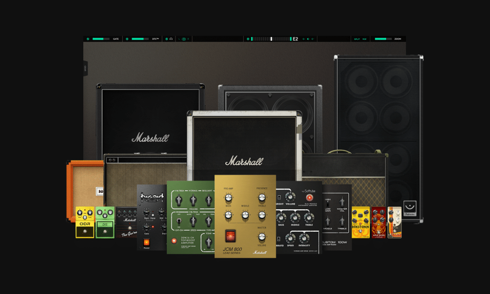
Task: Adjust the ZOOM slider
Action: click(x=383, y=39)
